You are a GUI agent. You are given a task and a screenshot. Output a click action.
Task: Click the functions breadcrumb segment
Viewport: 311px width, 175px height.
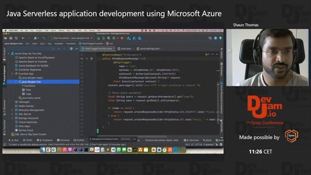point(71,43)
